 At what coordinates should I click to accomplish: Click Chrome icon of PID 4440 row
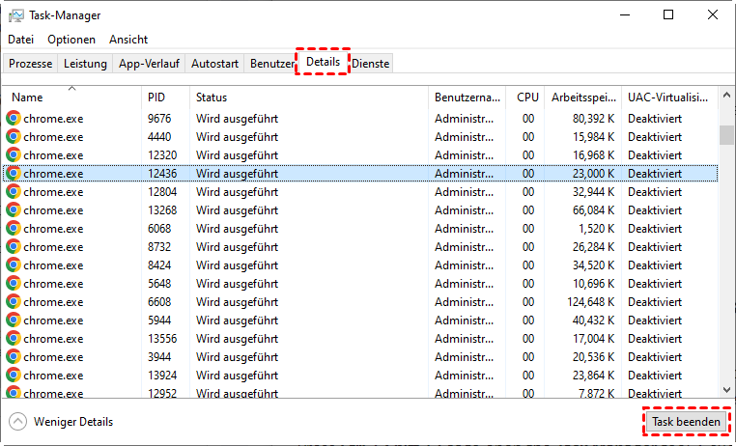pos(14,136)
